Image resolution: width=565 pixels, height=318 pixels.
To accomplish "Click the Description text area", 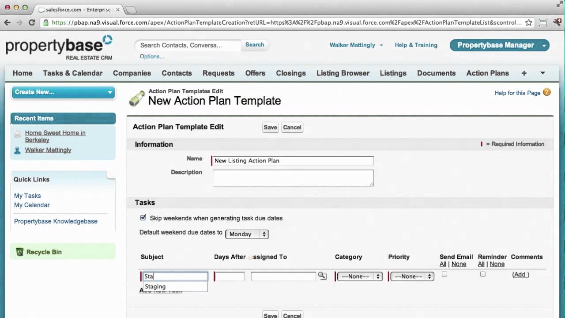I will (x=293, y=178).
